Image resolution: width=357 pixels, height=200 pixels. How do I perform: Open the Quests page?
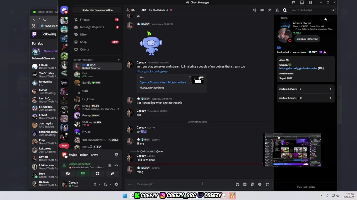pos(97,49)
